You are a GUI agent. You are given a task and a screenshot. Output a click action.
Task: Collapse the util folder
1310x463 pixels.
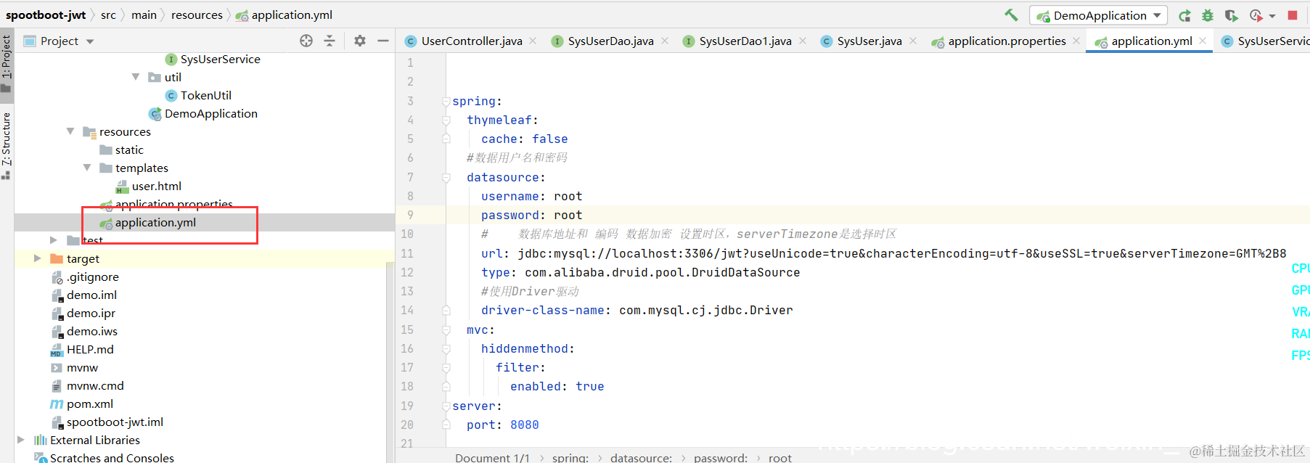[136, 77]
